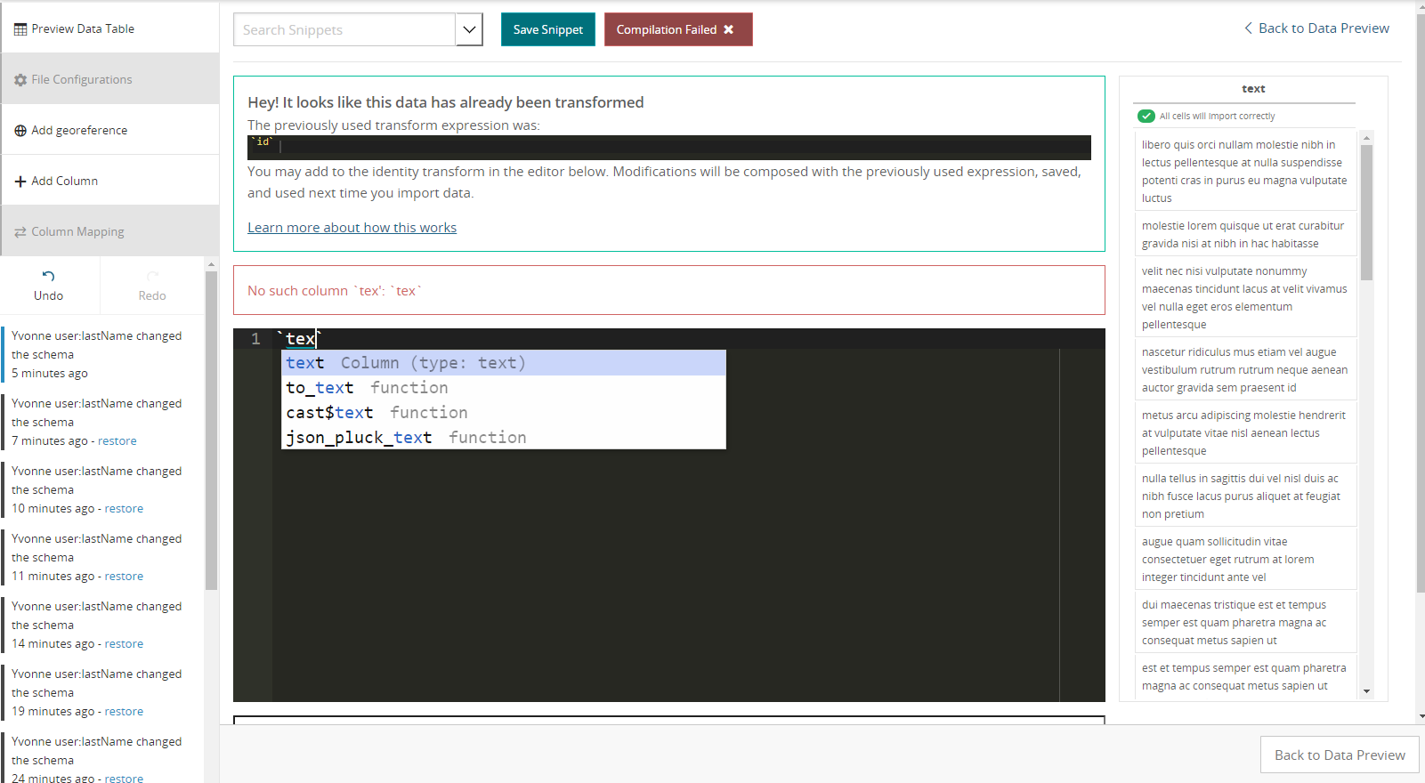
Task: Select Add Column menu item
Action: point(110,181)
